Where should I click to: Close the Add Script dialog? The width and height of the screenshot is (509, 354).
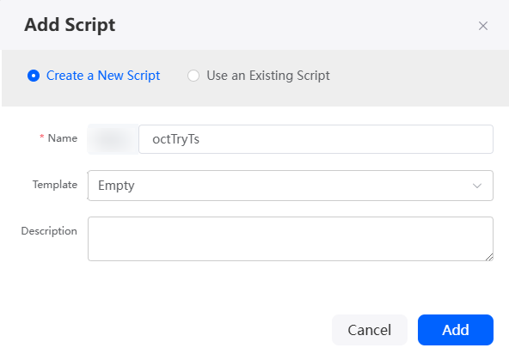coord(483,26)
